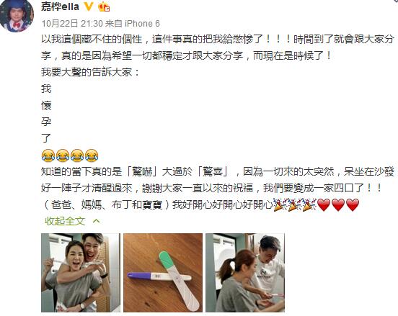Click the first red heart emoji

324,204
